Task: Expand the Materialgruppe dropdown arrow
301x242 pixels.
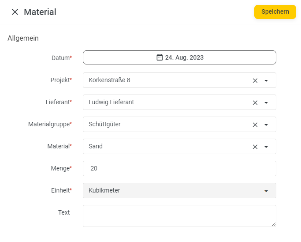Action: [266, 125]
